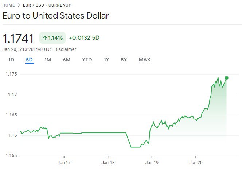This screenshot has width=242, height=171.
Task: Select the 1D time range tab
Action: pos(11,60)
